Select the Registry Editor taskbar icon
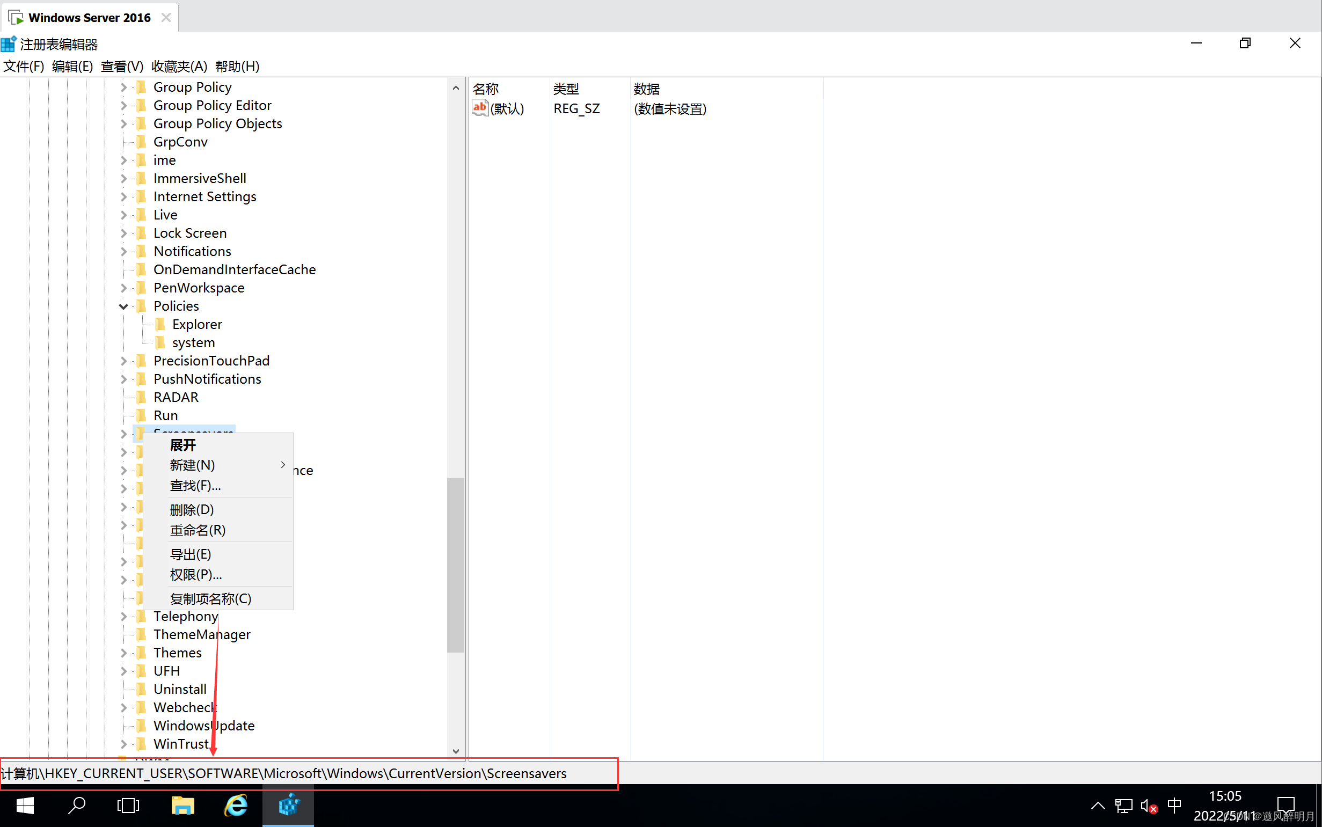 tap(288, 805)
